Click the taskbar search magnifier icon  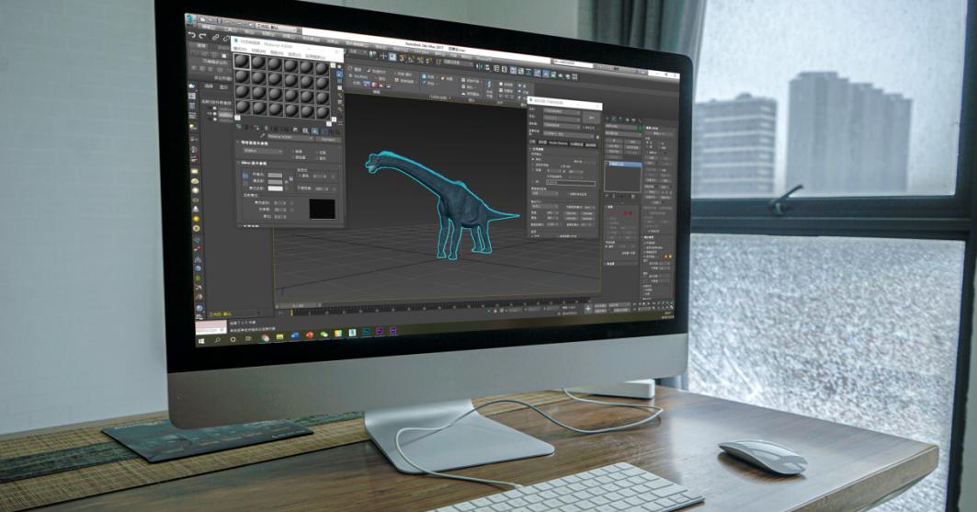click(217, 340)
